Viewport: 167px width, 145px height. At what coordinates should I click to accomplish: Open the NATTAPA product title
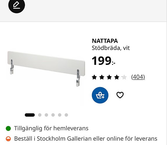pyautogui.click(x=105, y=41)
